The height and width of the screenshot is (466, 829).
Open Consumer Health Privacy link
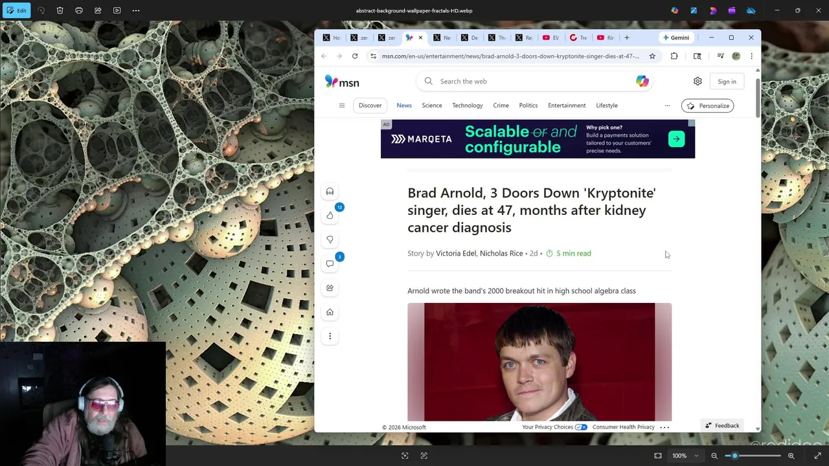[x=623, y=427]
